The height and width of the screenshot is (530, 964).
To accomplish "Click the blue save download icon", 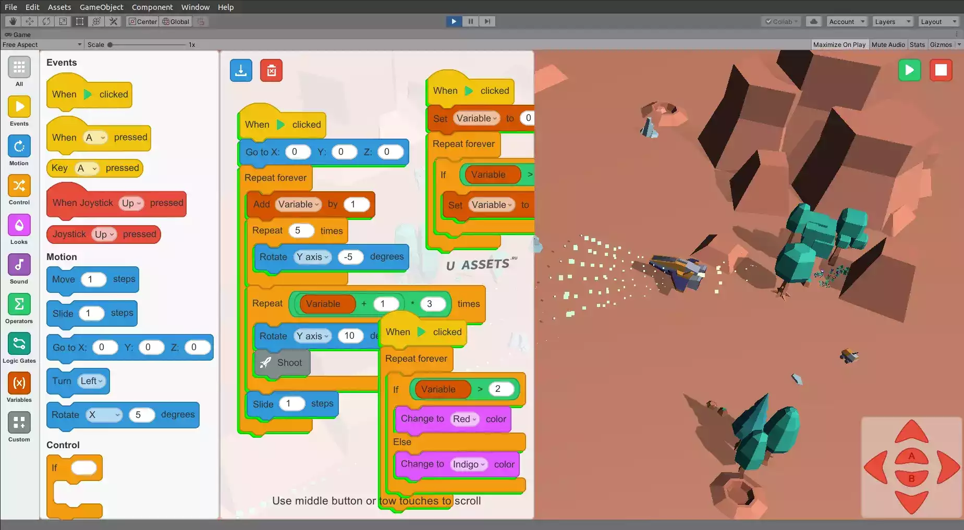I will tap(241, 70).
